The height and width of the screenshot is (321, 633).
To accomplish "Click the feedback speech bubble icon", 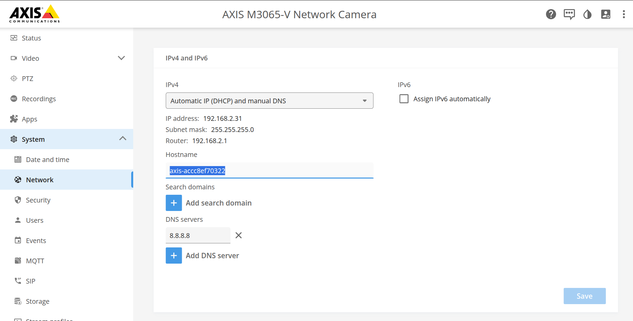I will coord(569,14).
